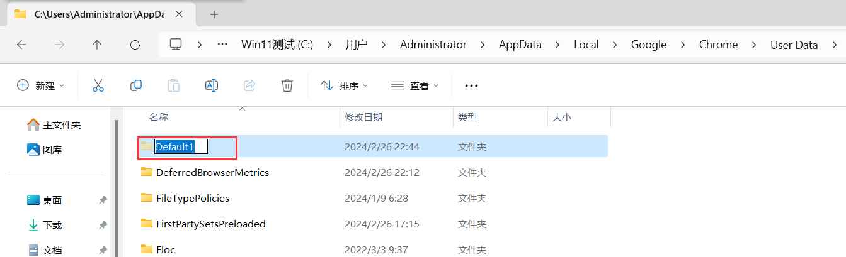
Task: Select the current File Explorer tab
Action: 101,14
